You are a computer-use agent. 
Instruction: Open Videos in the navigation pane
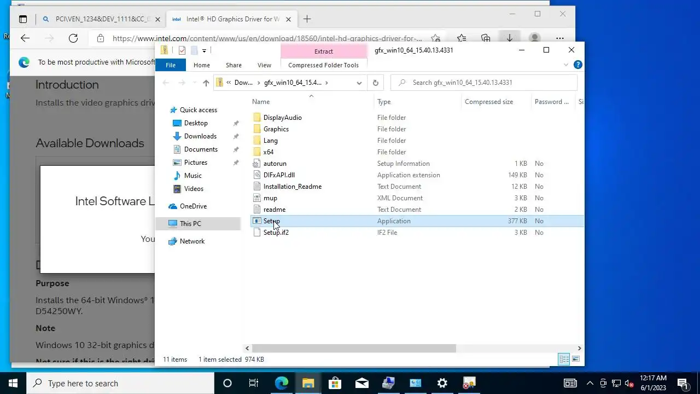(194, 189)
